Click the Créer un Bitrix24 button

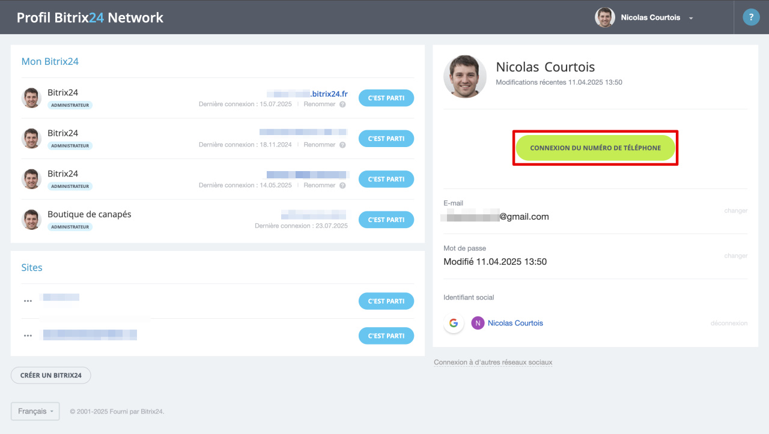coord(50,375)
